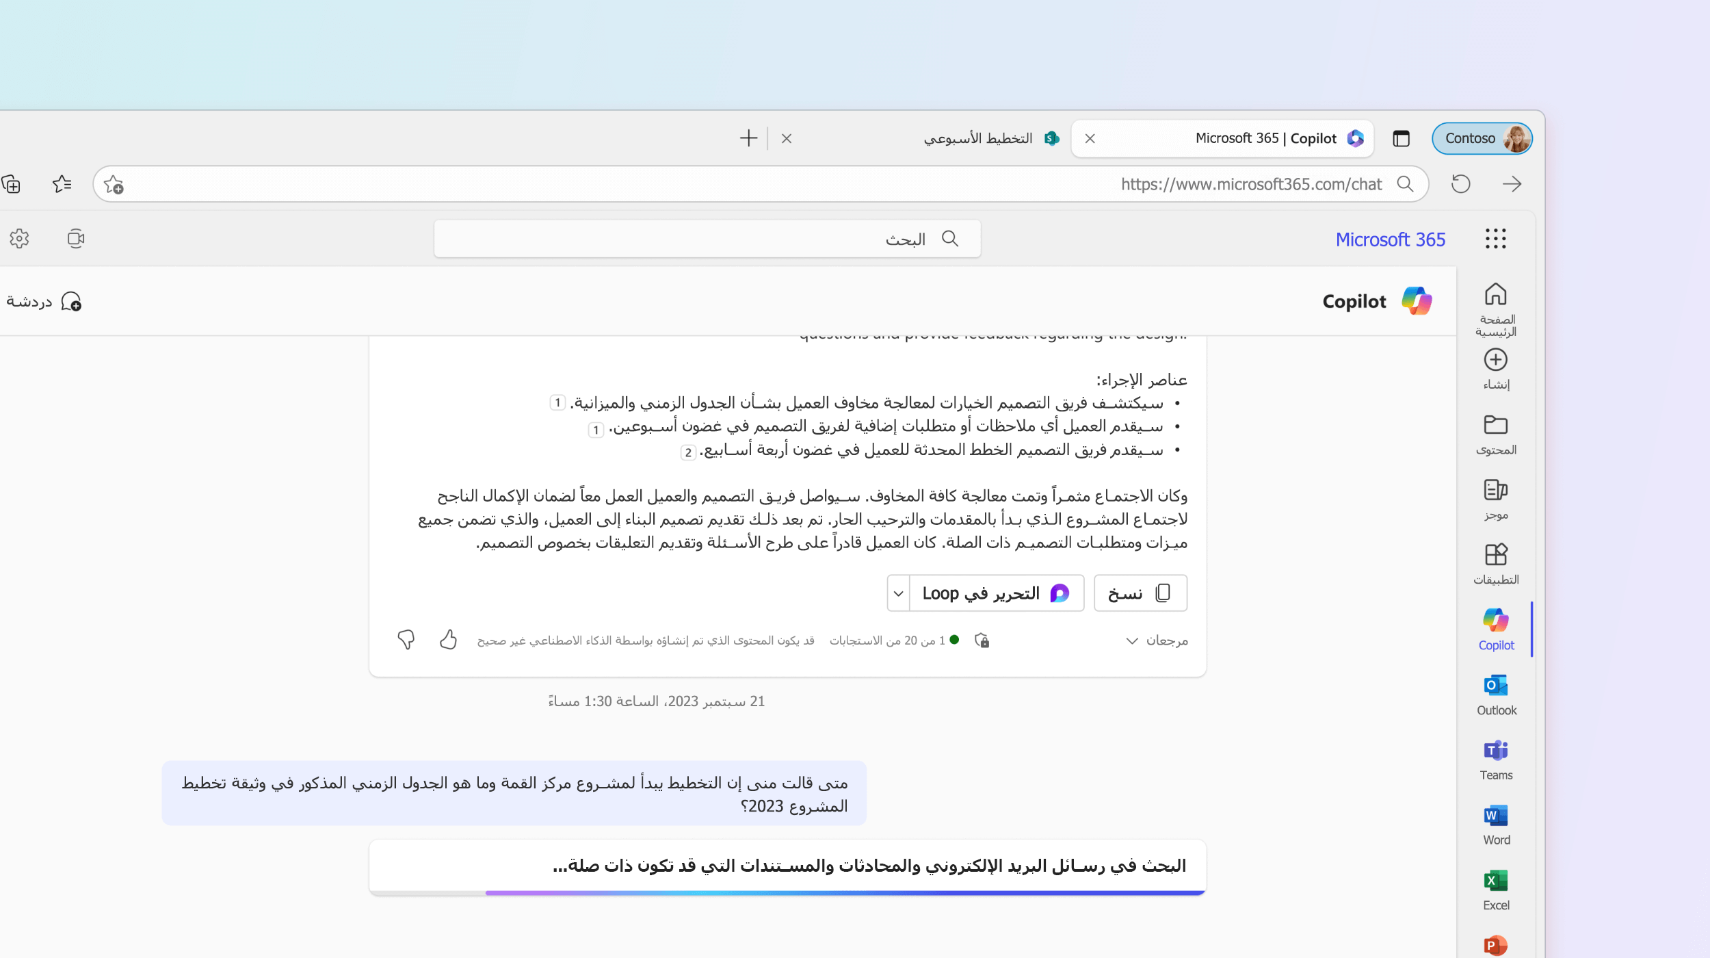The height and width of the screenshot is (958, 1710).
Task: Launch Excel from the app rail
Action: pos(1495,890)
